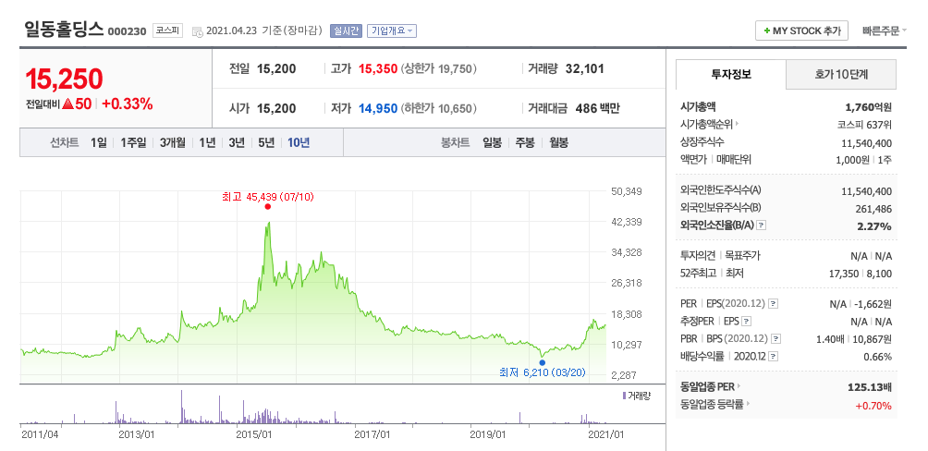Screen dimensions: 928x451
Task: Click the 시가 value 15,200
Action: point(276,108)
